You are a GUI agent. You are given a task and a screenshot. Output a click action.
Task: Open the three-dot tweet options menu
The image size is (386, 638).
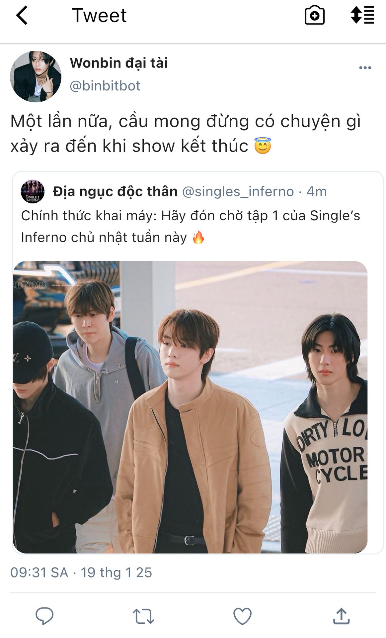365,68
